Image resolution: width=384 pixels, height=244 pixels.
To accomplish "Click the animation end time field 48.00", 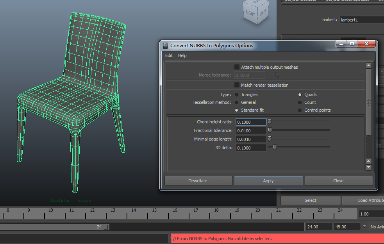I will tap(347, 227).
